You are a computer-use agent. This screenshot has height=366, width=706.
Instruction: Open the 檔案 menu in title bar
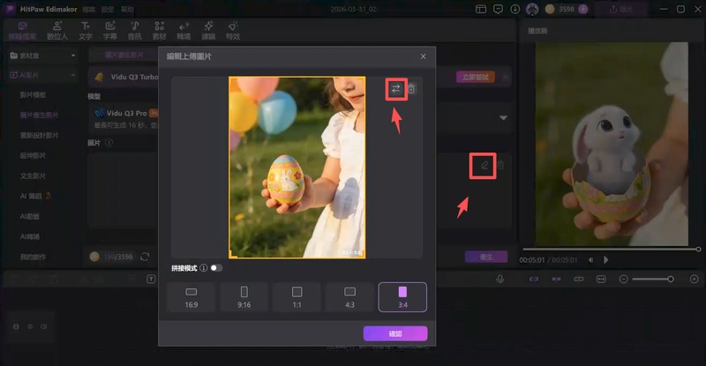point(89,9)
